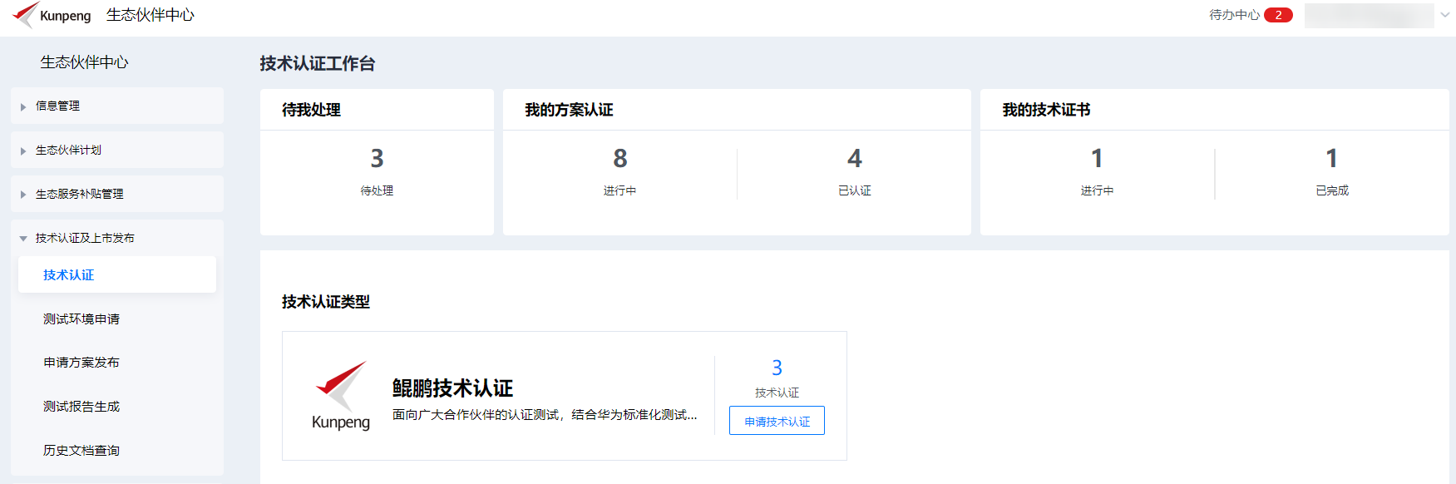
Task: Click the 我的方案认证 card heading
Action: tap(569, 110)
